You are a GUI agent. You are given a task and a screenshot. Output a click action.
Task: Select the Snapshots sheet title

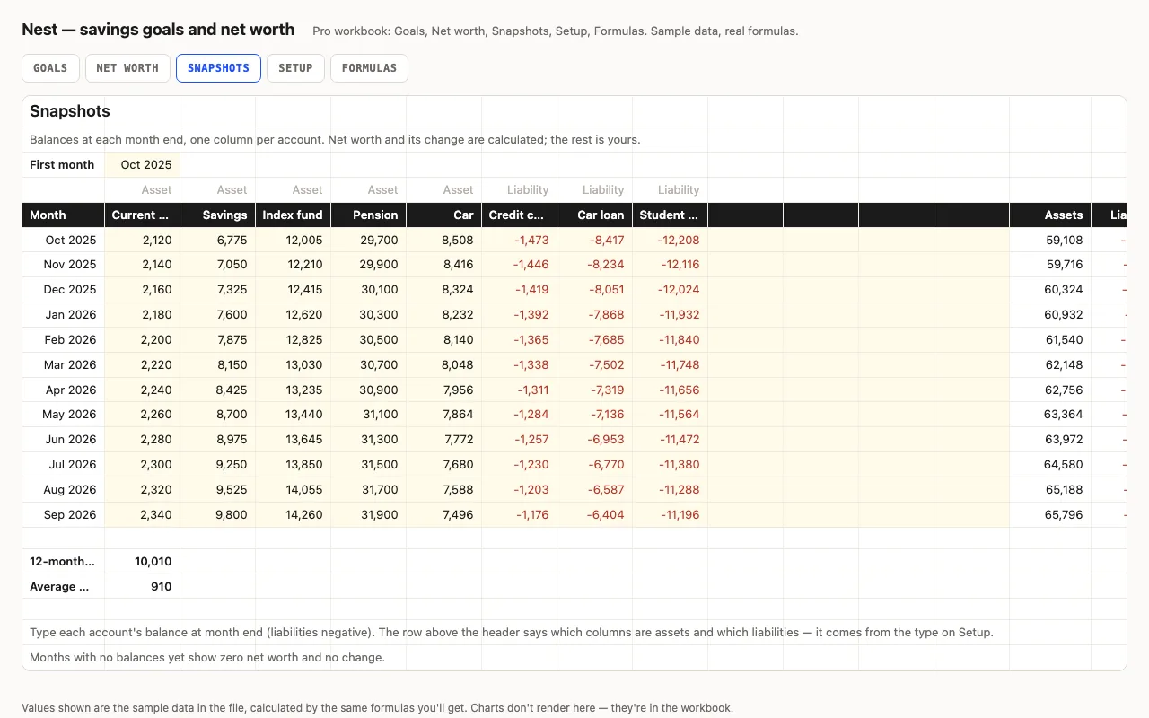[x=70, y=111]
